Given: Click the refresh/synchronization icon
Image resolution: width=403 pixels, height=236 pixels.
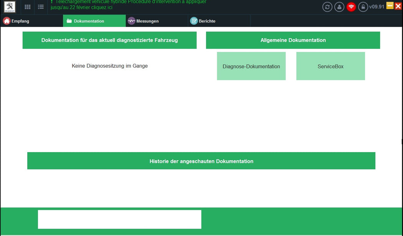Looking at the screenshot, I should point(327,7).
